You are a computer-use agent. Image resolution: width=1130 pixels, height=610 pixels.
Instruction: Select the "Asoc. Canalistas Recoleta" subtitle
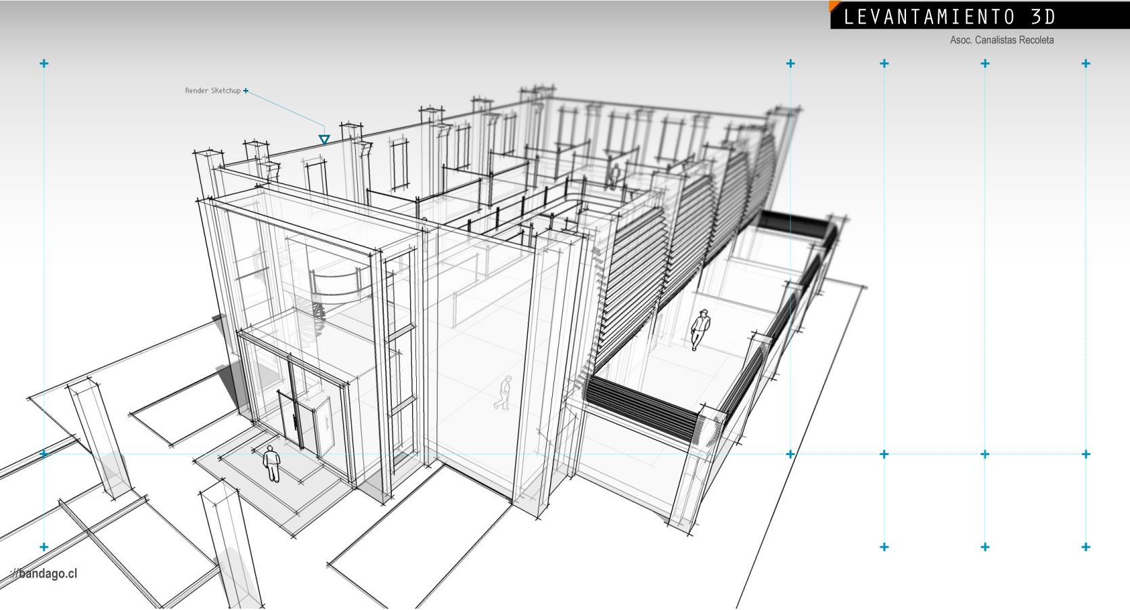(1001, 40)
